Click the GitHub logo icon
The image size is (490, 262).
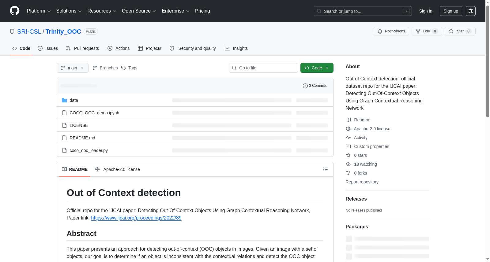click(x=15, y=11)
